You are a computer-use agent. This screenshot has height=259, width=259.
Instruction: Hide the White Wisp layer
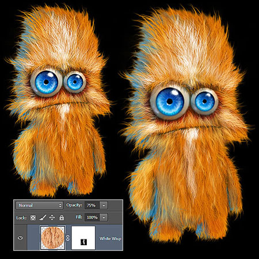(x=20, y=238)
